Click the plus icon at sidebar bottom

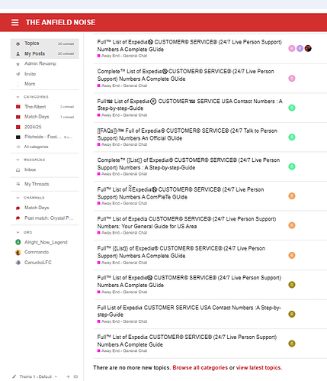coord(68,376)
